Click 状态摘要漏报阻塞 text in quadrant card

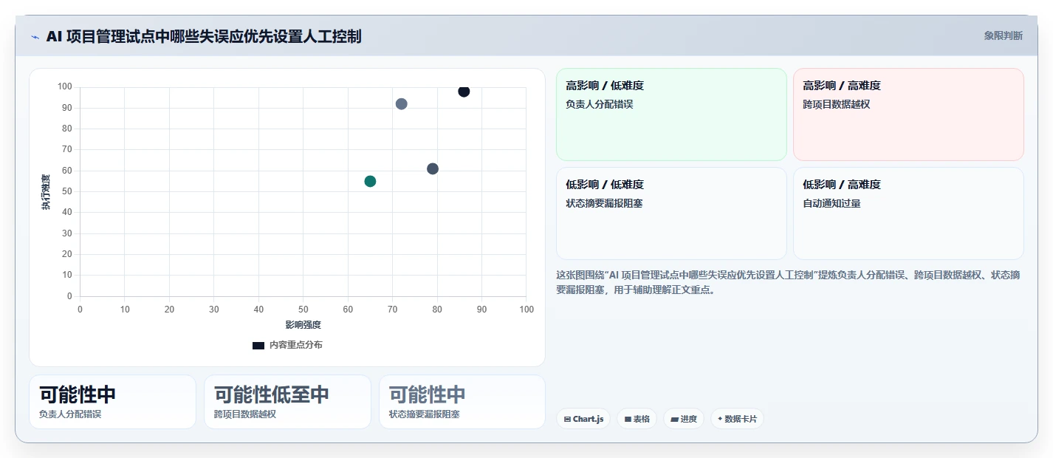point(604,203)
